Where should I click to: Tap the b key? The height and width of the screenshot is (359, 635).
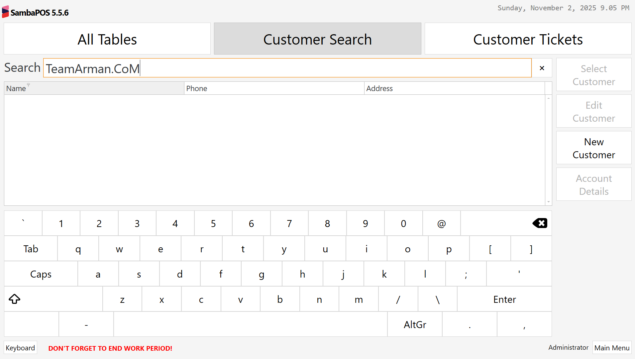[280, 299]
